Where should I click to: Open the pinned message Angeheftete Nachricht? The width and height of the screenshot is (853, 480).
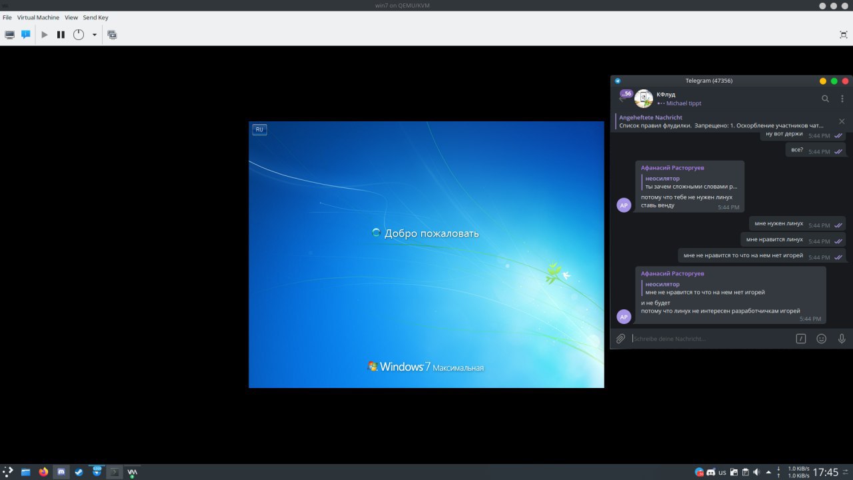(x=721, y=121)
